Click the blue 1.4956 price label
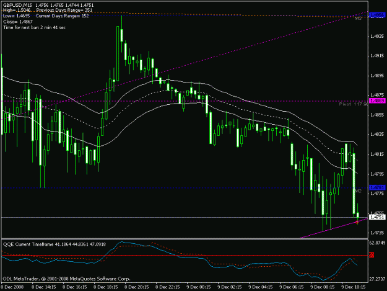 pos(377,16)
